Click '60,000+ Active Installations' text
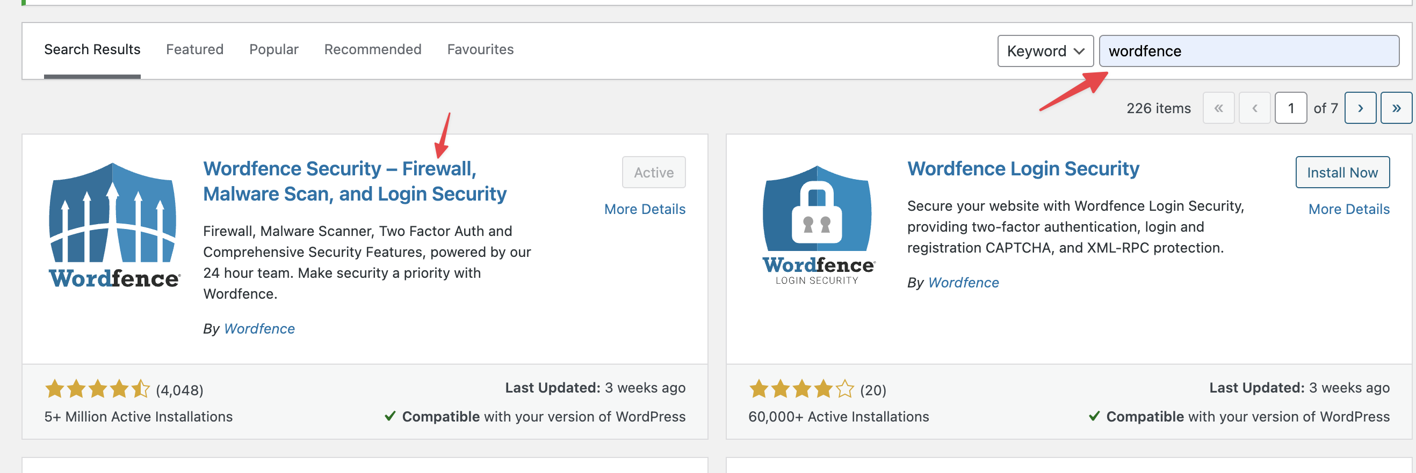The height and width of the screenshot is (473, 1416). [x=839, y=417]
